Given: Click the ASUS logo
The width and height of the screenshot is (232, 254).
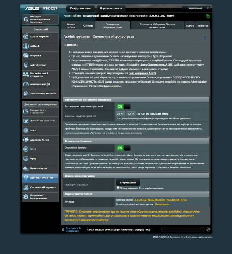Looking at the screenshot, I should click(32, 8).
